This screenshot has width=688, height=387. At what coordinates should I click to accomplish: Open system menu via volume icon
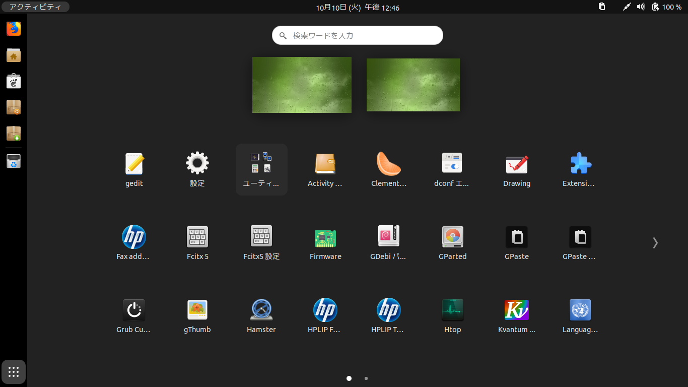(x=641, y=7)
